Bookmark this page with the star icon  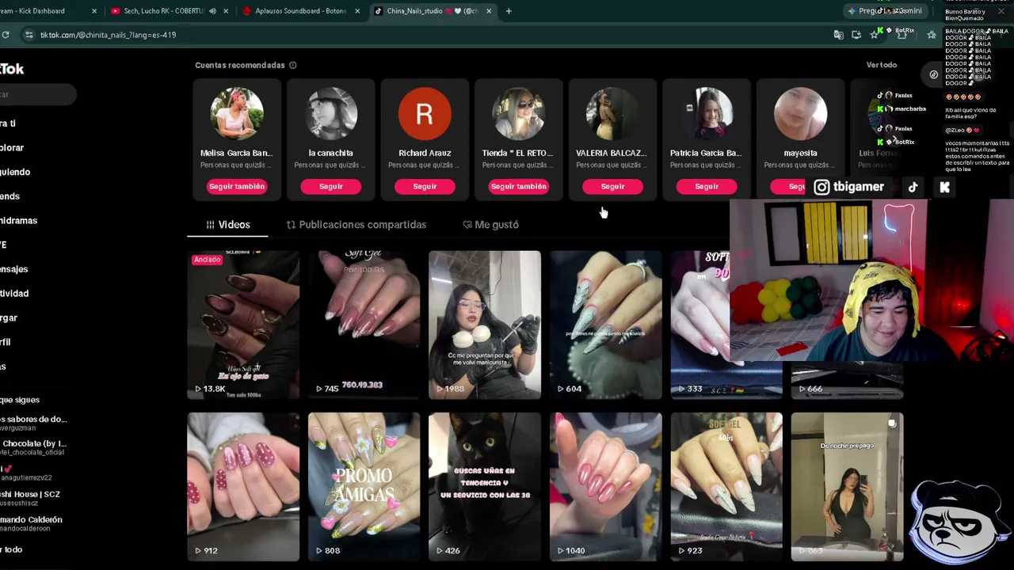pos(874,35)
